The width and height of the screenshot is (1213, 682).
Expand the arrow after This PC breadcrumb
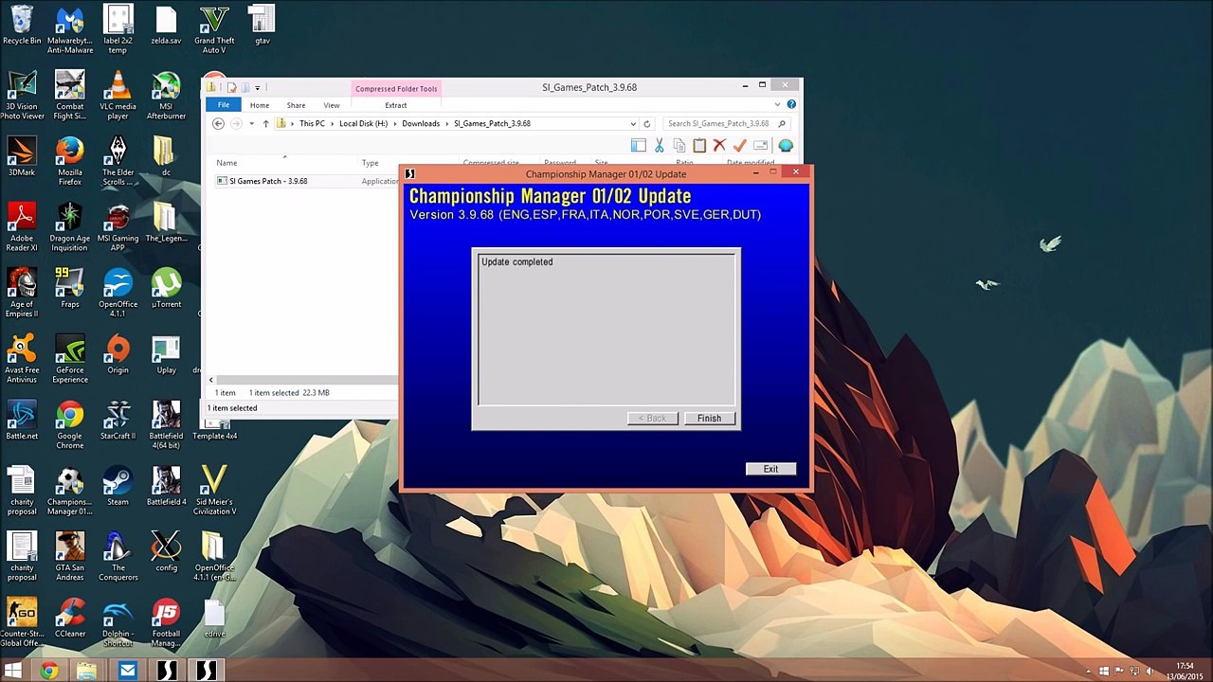tap(333, 124)
